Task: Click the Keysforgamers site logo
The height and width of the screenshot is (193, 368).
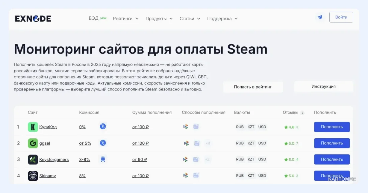Action: [33, 160]
